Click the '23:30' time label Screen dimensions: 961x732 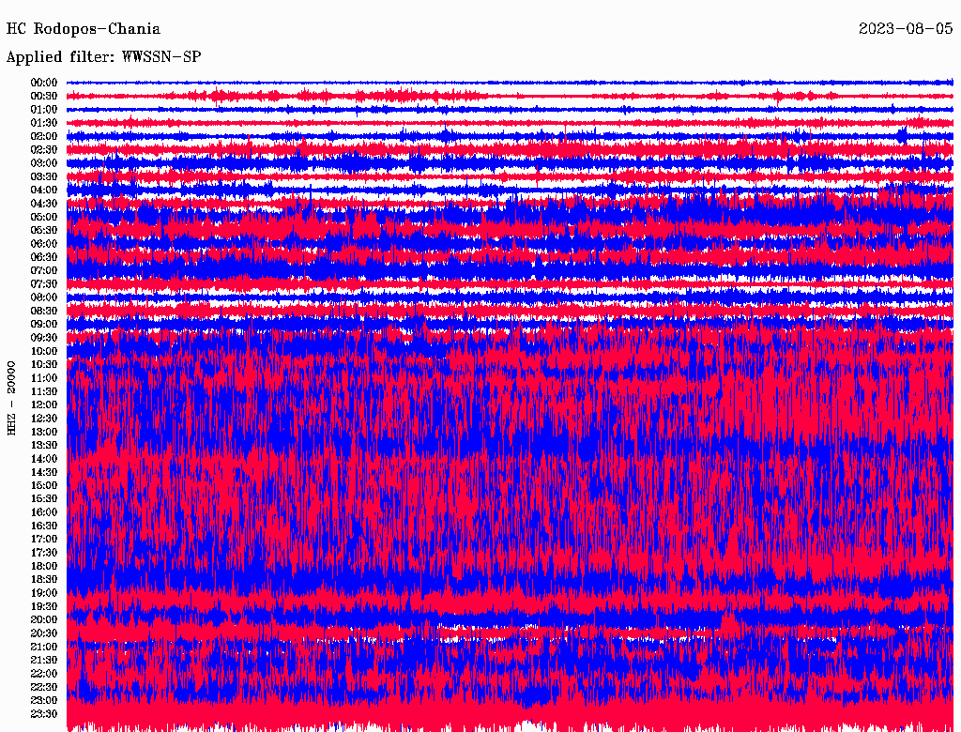coord(44,713)
